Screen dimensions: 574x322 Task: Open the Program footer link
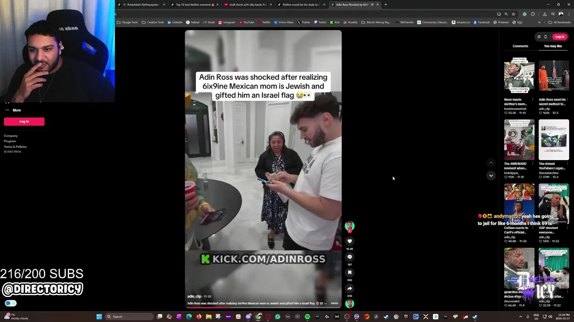(x=10, y=141)
